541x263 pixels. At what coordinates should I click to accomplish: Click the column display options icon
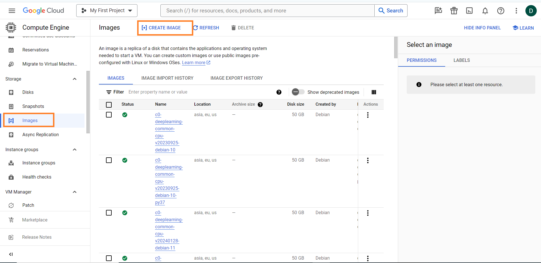tap(374, 92)
